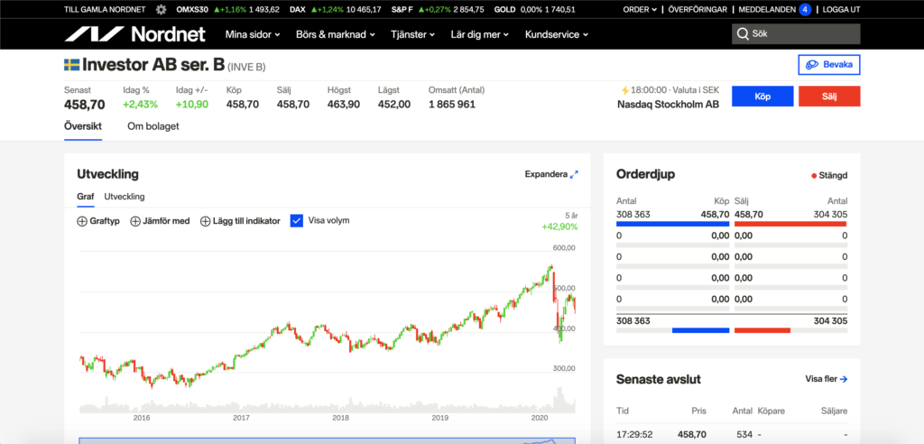
Task: Click the Visa fler arrow icon
Action: click(x=844, y=379)
